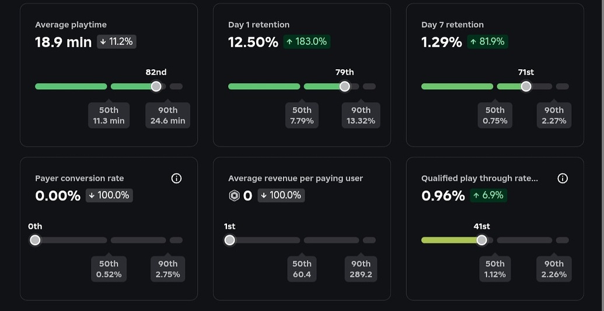
Task: Click Qualified play through 6.9% increase badge
Action: point(488,195)
